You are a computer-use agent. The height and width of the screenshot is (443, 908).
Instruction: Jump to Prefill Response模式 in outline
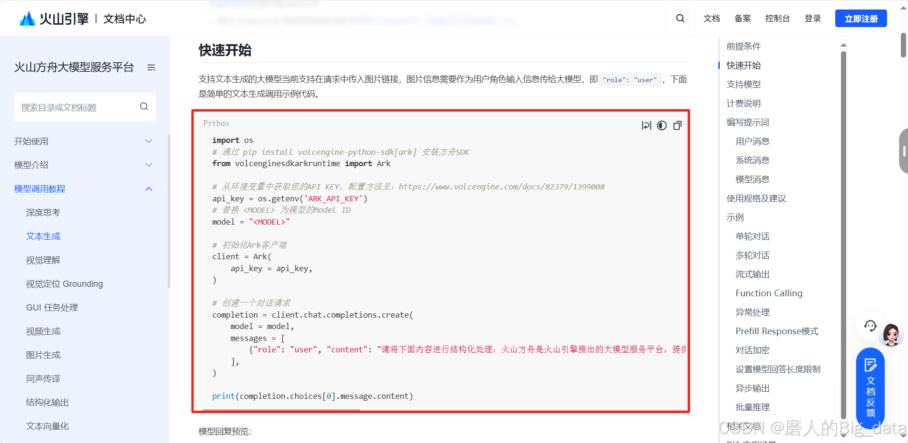(777, 331)
